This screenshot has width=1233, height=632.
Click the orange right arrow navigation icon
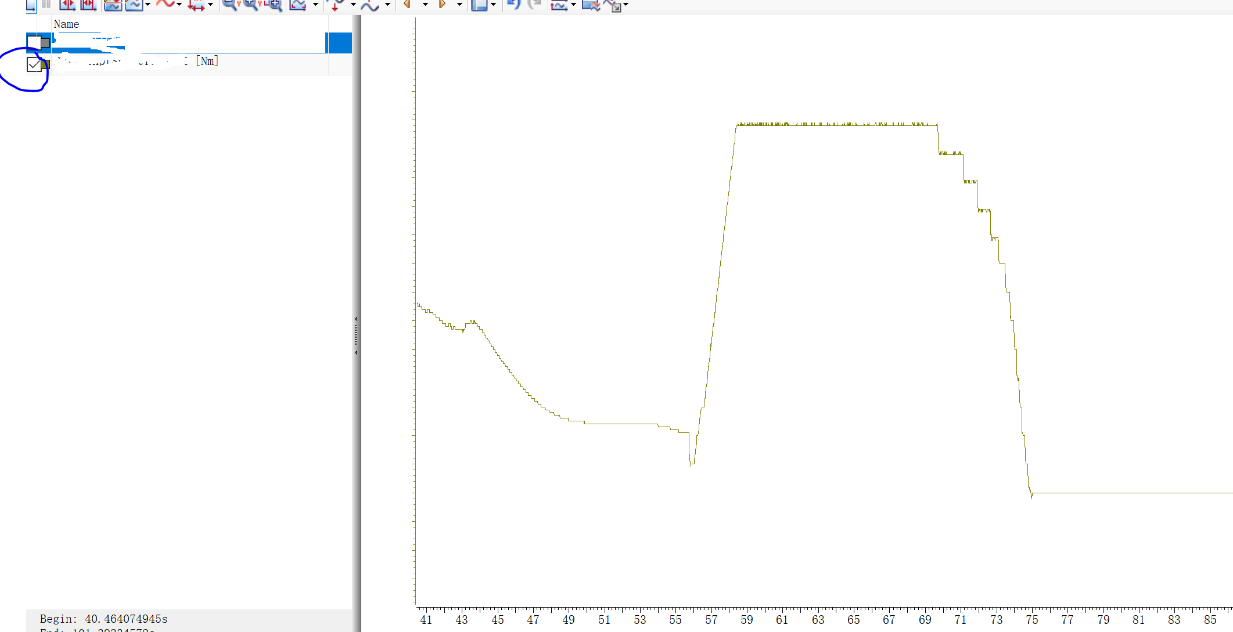[442, 4]
